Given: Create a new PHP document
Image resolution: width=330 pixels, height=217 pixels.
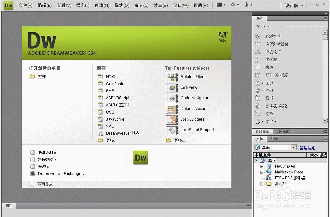Looking at the screenshot, I should (x=110, y=91).
